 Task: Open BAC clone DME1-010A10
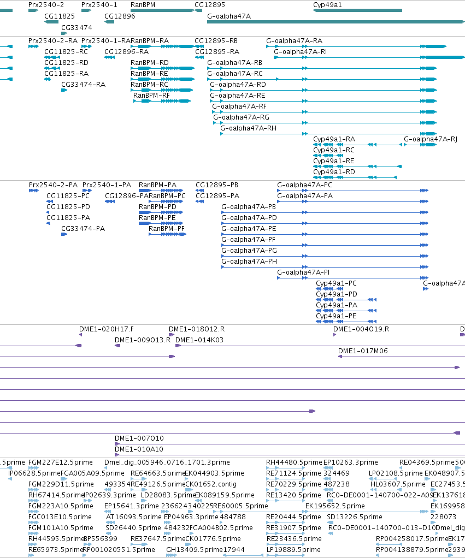pos(139,449)
